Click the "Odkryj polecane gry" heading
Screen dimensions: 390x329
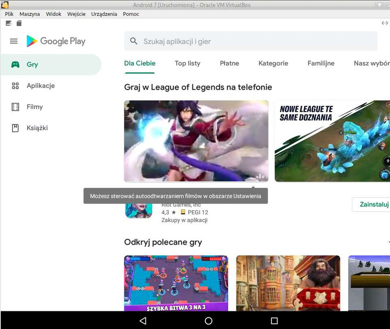coord(163,242)
